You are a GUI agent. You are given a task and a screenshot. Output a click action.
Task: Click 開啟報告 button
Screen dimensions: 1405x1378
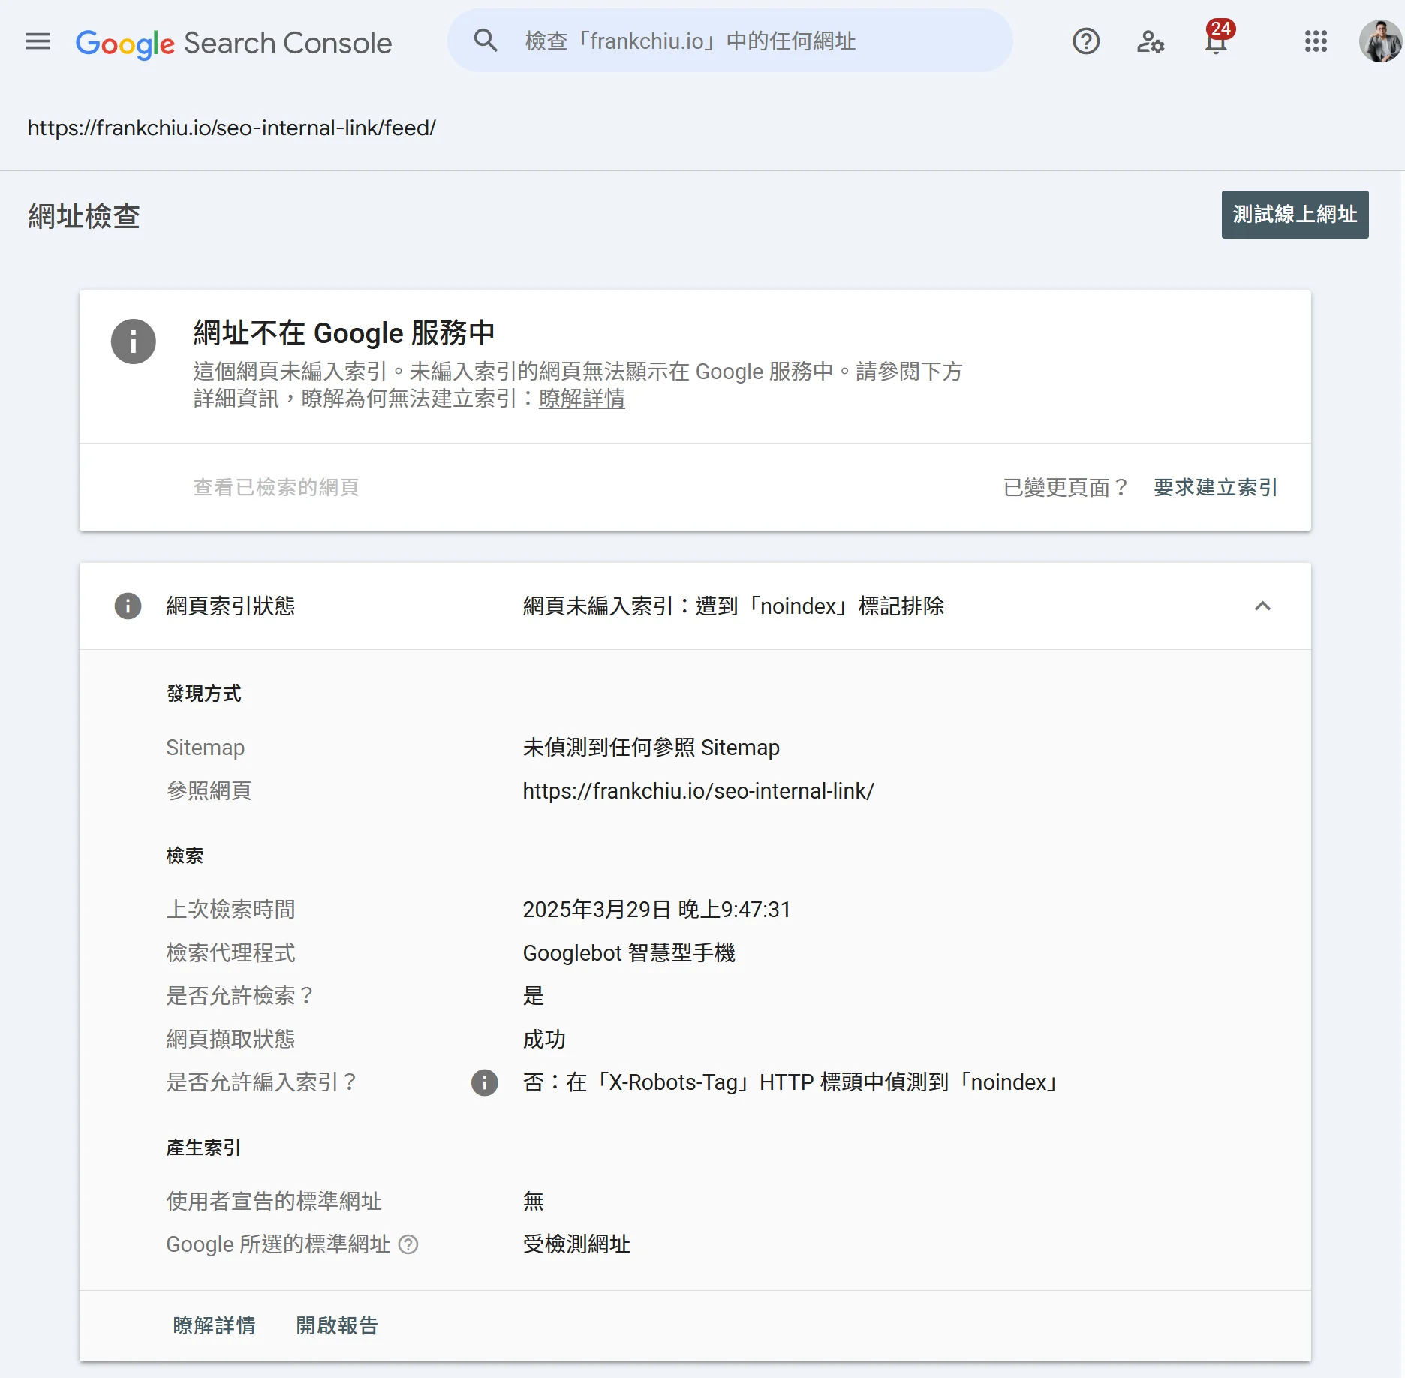point(337,1325)
